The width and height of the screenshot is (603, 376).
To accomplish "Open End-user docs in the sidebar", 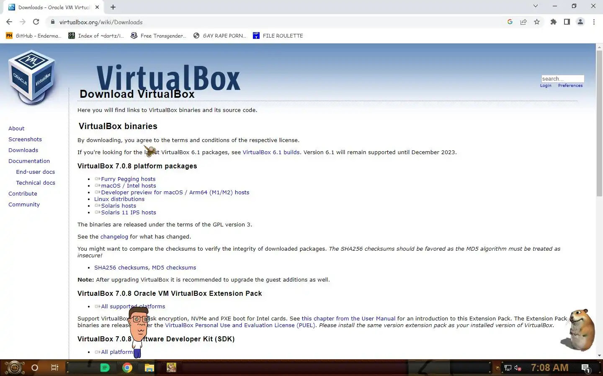I will [x=35, y=172].
